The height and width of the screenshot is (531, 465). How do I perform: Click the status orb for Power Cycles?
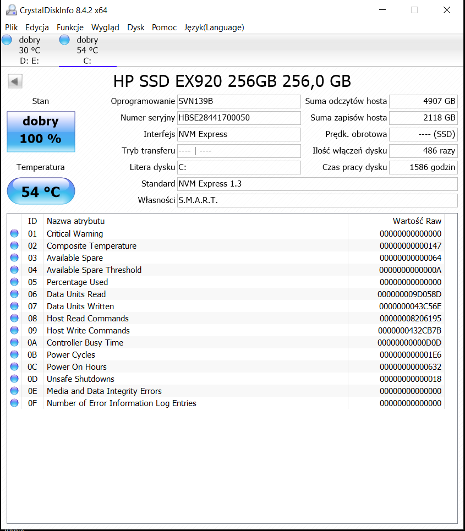(14, 354)
